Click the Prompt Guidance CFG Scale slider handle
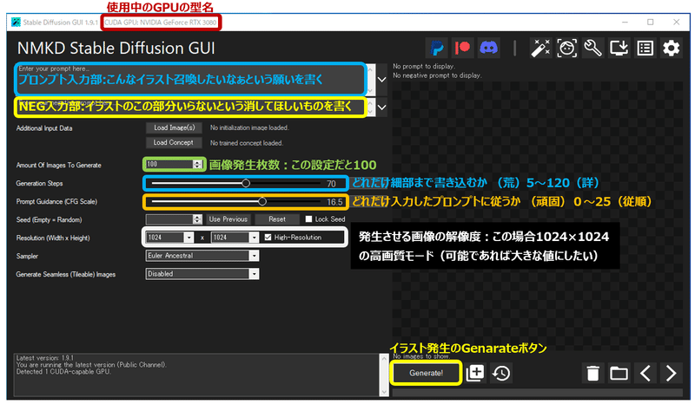695x404 pixels. click(262, 202)
